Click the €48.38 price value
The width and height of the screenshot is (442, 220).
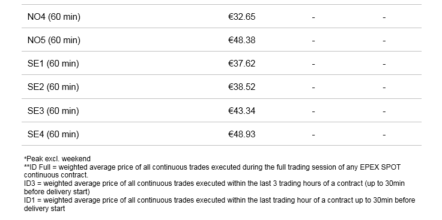[x=242, y=40]
